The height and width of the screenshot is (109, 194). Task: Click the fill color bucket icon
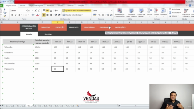32,15
